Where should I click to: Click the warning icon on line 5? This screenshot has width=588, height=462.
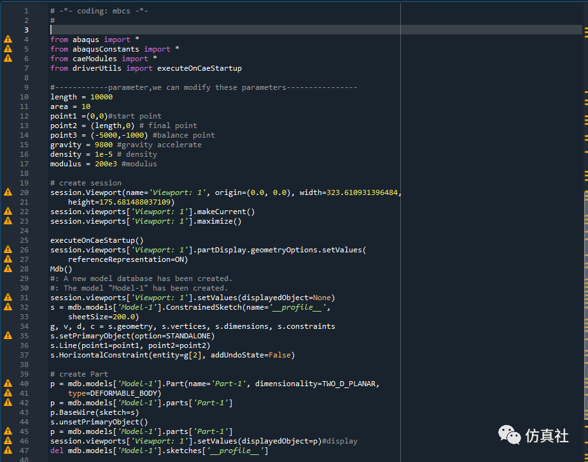coord(8,49)
